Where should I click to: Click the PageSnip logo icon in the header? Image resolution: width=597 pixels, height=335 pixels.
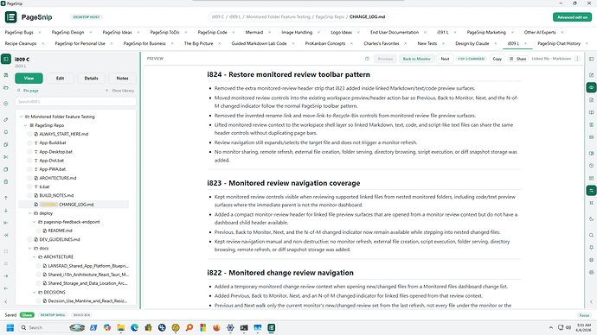click(x=11, y=17)
